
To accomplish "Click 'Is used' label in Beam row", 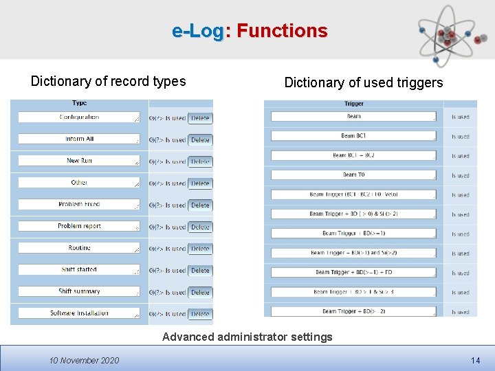I will coord(460,117).
